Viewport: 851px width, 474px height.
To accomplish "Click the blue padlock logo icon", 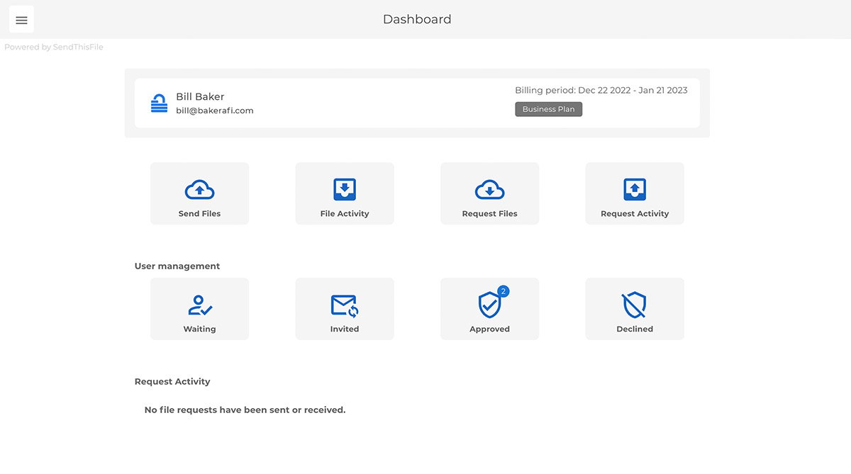I will 159,103.
